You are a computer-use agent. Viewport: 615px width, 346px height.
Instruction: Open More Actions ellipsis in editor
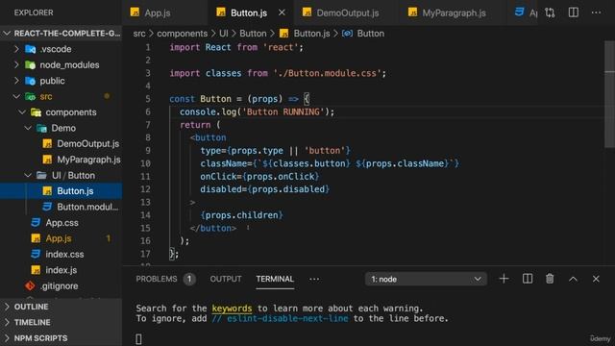[x=596, y=12]
